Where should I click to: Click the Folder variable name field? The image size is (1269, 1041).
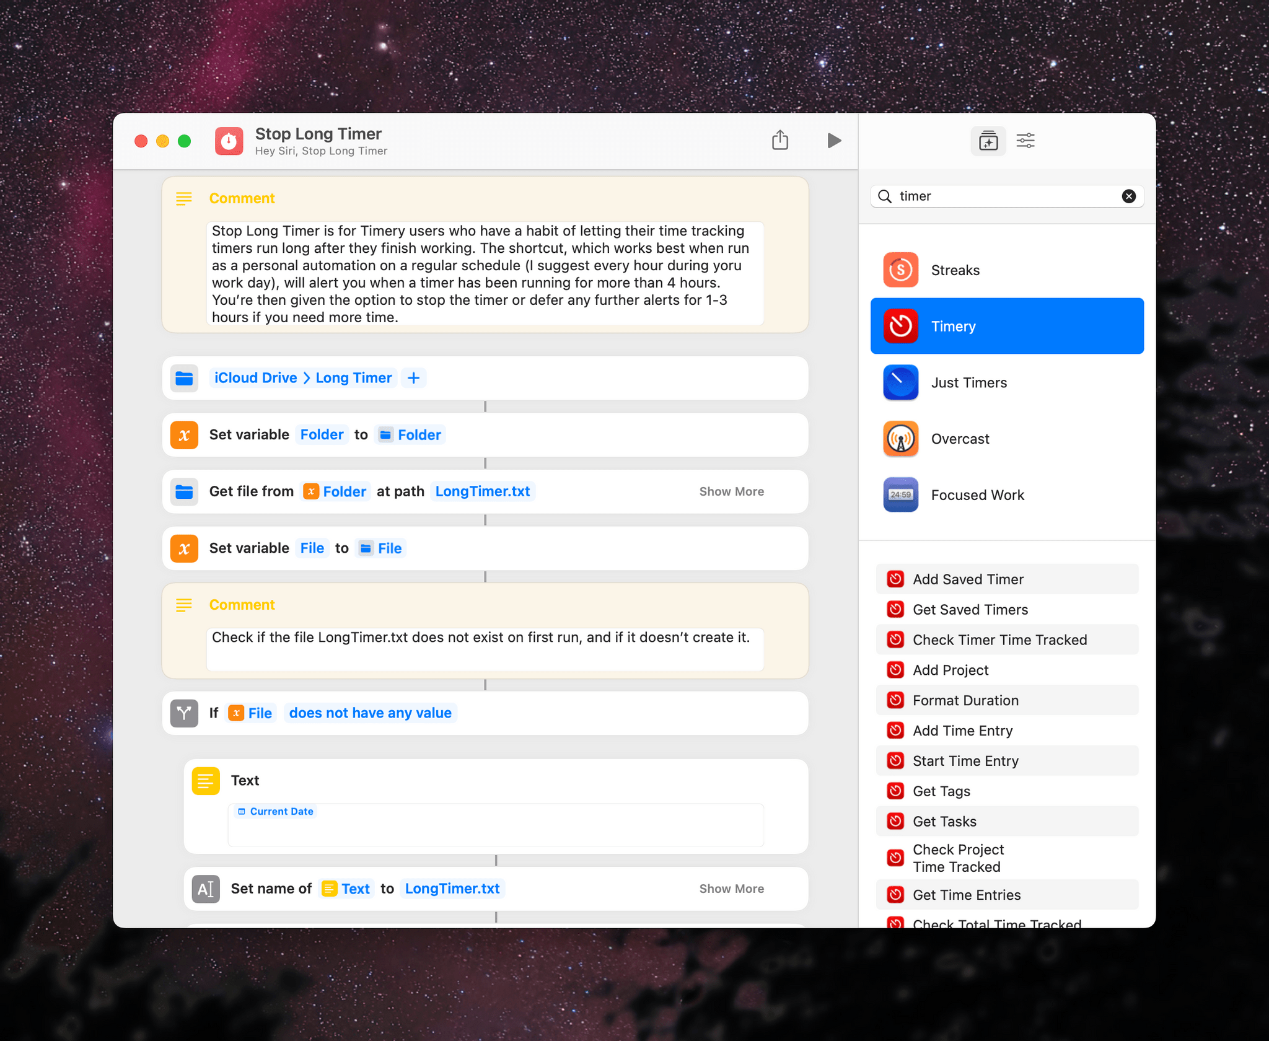coord(322,435)
